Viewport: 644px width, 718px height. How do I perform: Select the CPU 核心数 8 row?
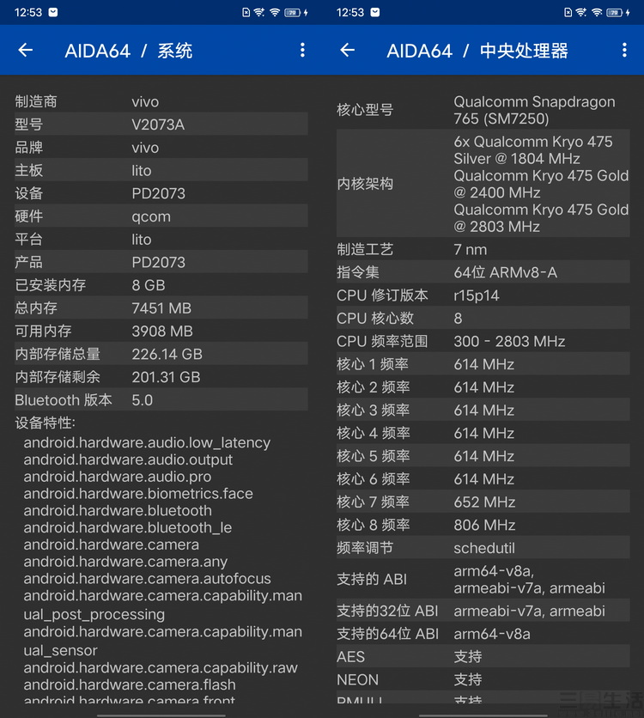click(483, 318)
